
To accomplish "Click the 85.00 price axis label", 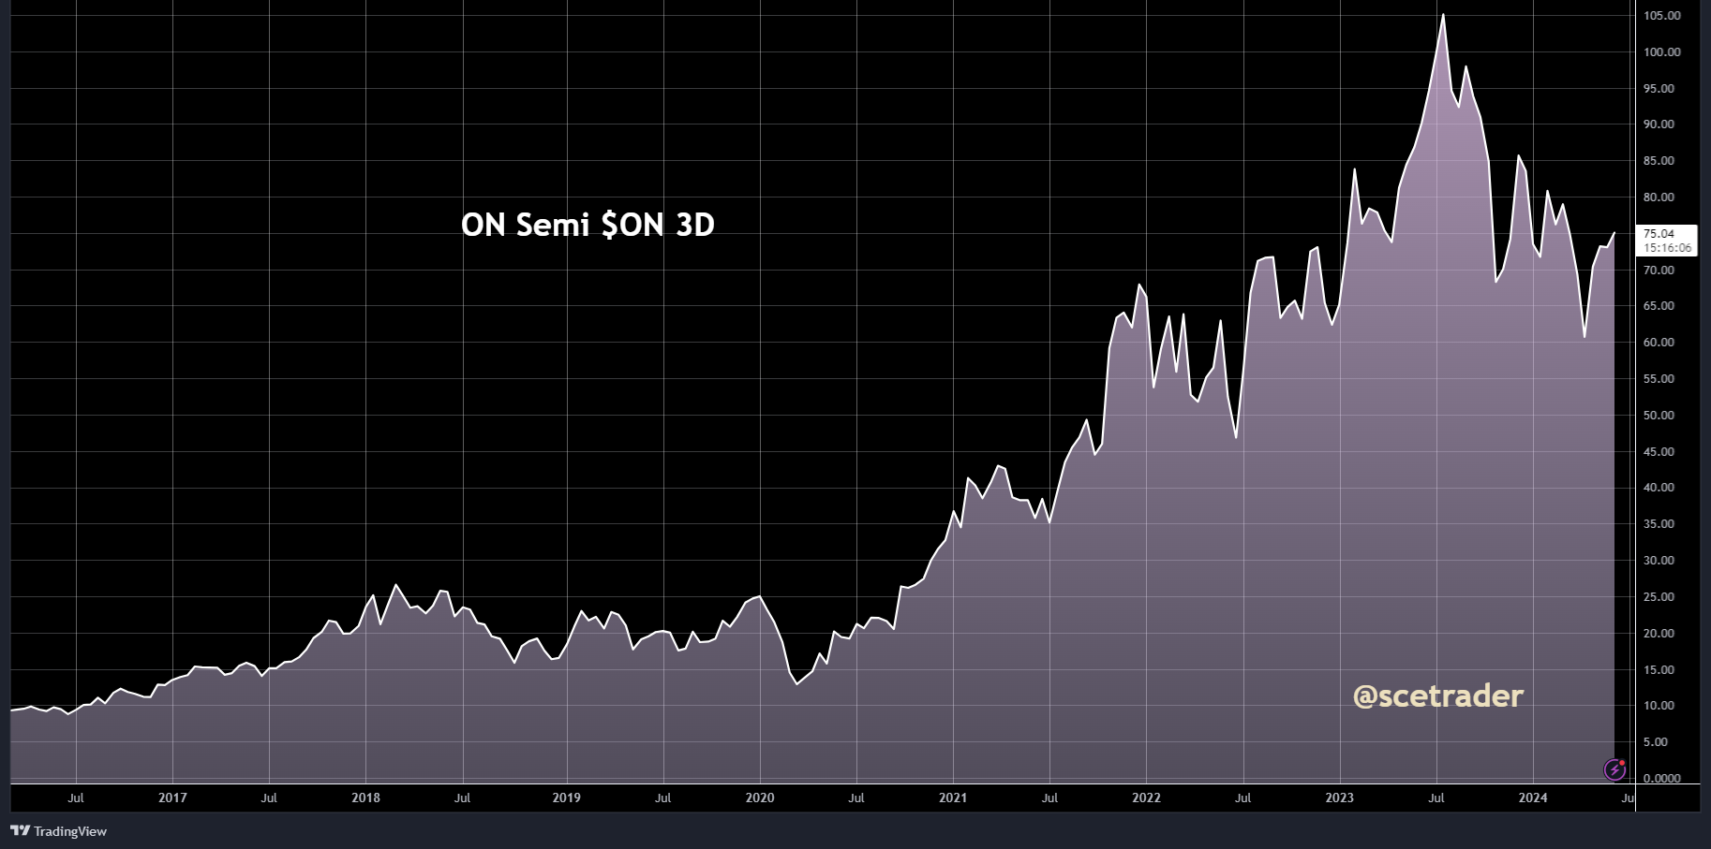I will 1659,161.
